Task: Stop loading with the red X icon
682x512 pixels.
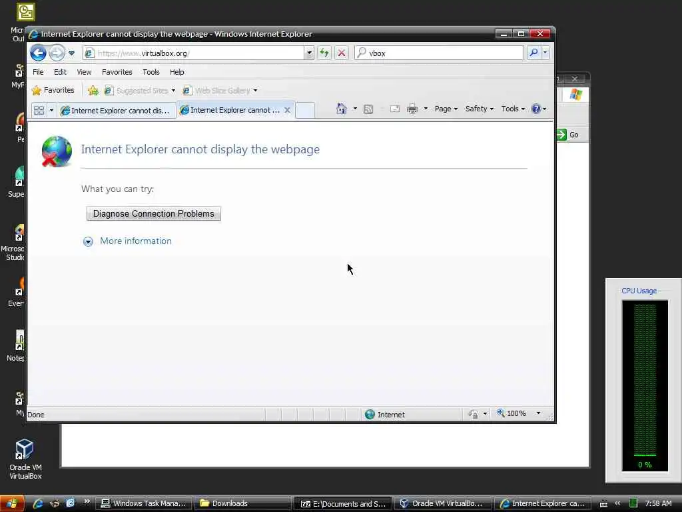Action: [342, 53]
